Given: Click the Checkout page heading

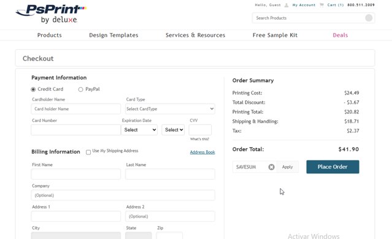Looking at the screenshot, I should (38, 58).
